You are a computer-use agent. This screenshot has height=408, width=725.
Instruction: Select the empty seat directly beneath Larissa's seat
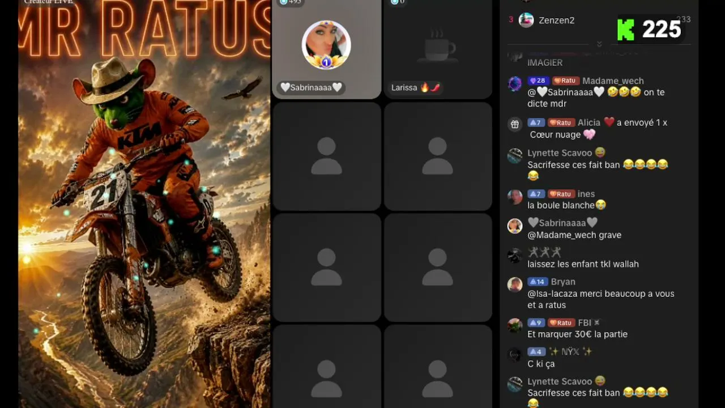438,156
